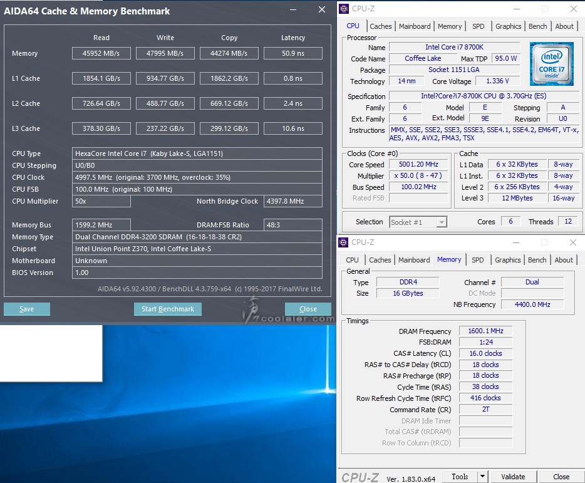Viewport: 585px width, 483px height.
Task: Click the DRAM:FSB Ratio value 48:3
Action: point(293,225)
